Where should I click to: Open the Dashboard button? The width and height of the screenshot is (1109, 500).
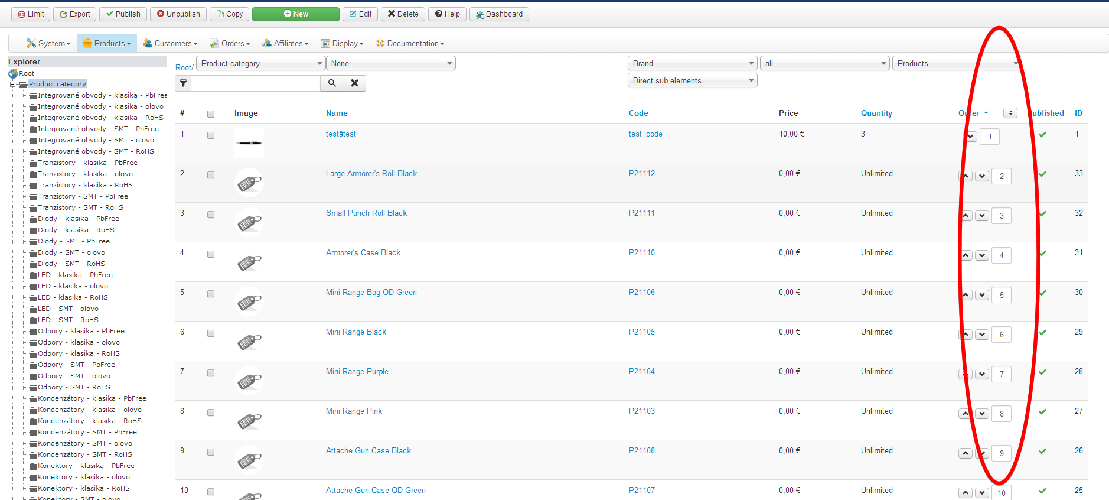[499, 14]
